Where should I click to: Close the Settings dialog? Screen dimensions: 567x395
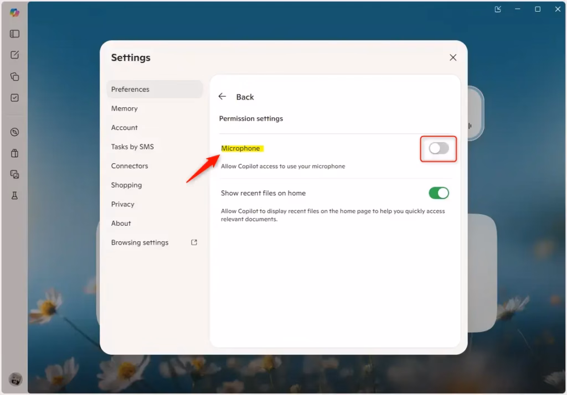point(453,58)
